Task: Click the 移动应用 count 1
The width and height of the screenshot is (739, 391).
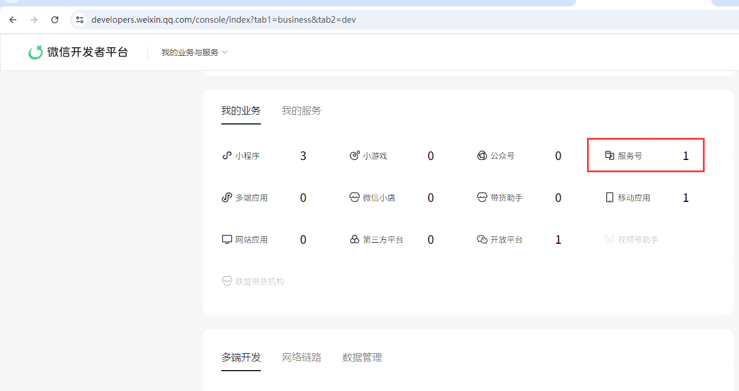Action: point(686,198)
